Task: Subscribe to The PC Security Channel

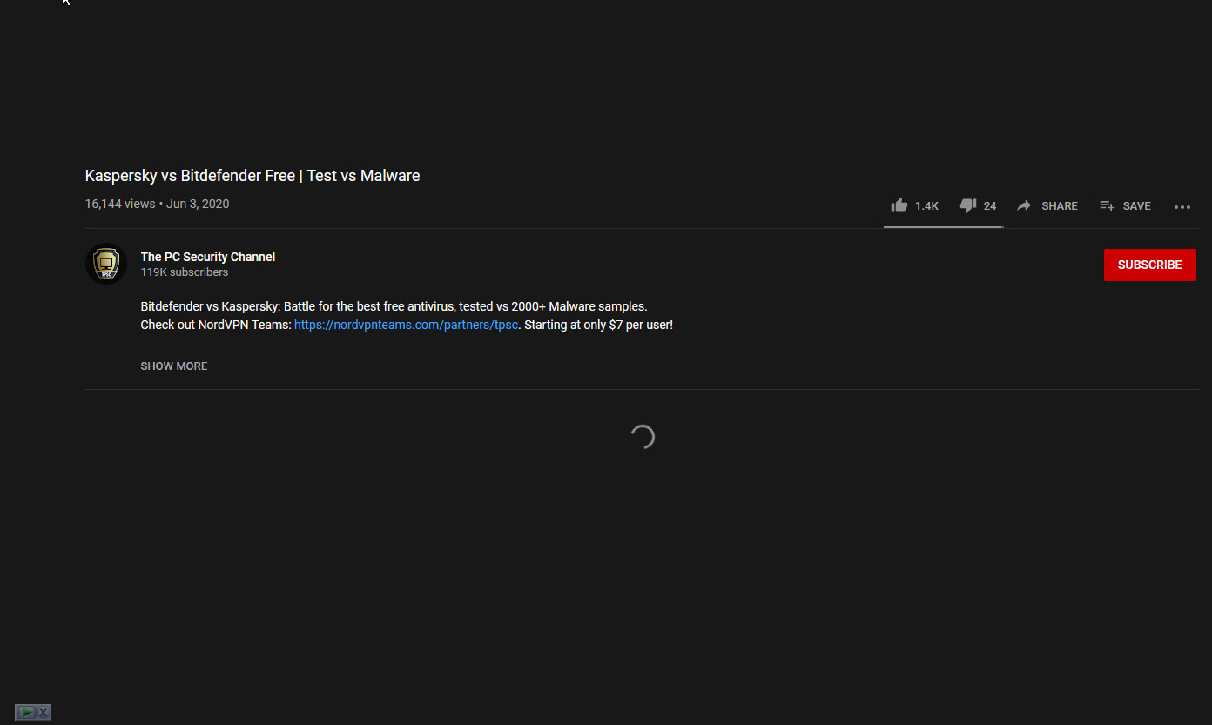Action: click(x=1149, y=265)
